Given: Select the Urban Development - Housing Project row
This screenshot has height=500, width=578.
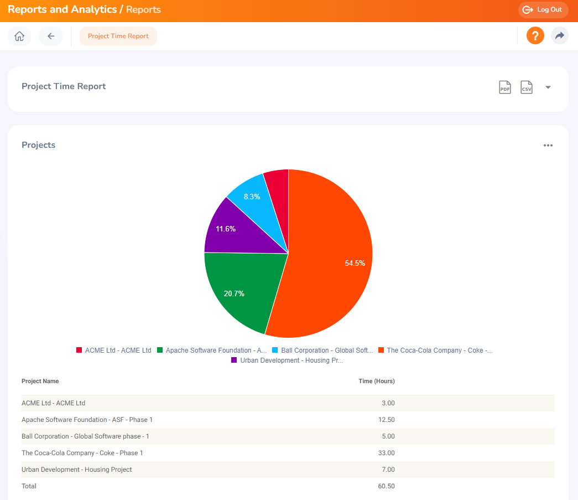Looking at the screenshot, I should tap(288, 470).
